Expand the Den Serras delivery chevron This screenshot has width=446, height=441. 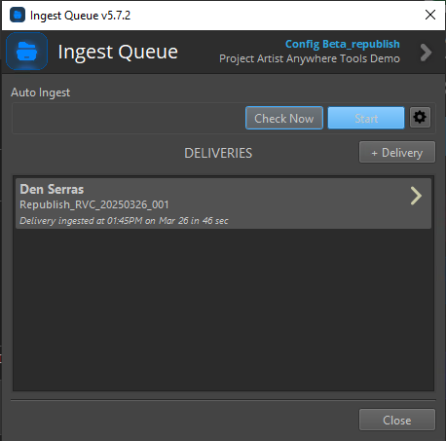tap(416, 196)
